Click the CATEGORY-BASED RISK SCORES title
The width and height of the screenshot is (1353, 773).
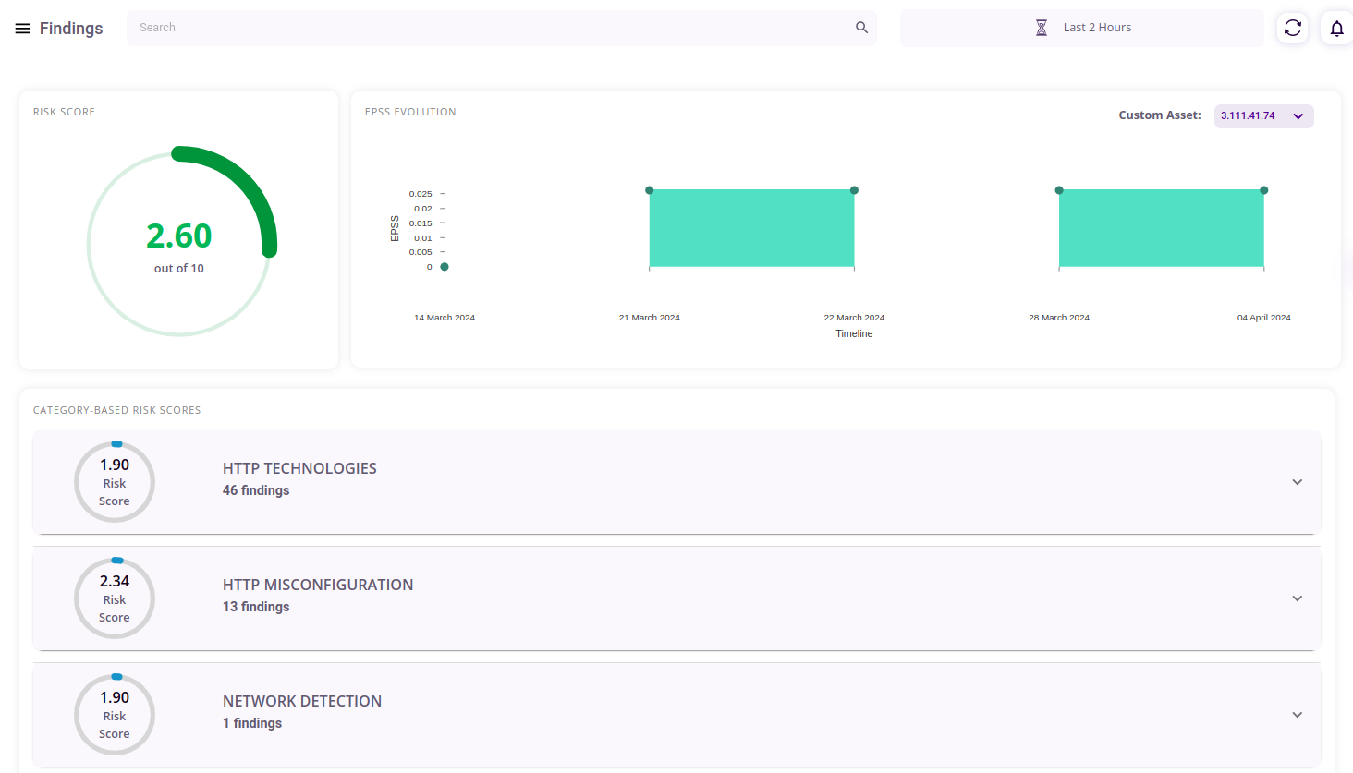(x=117, y=410)
